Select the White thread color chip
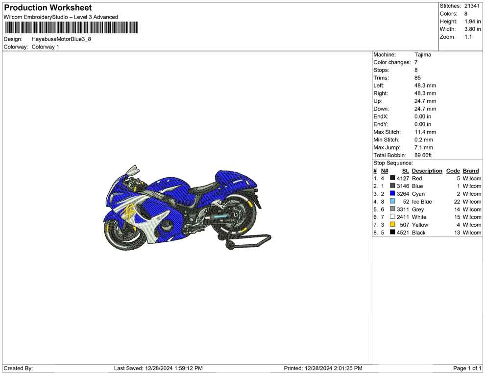 tap(391, 217)
